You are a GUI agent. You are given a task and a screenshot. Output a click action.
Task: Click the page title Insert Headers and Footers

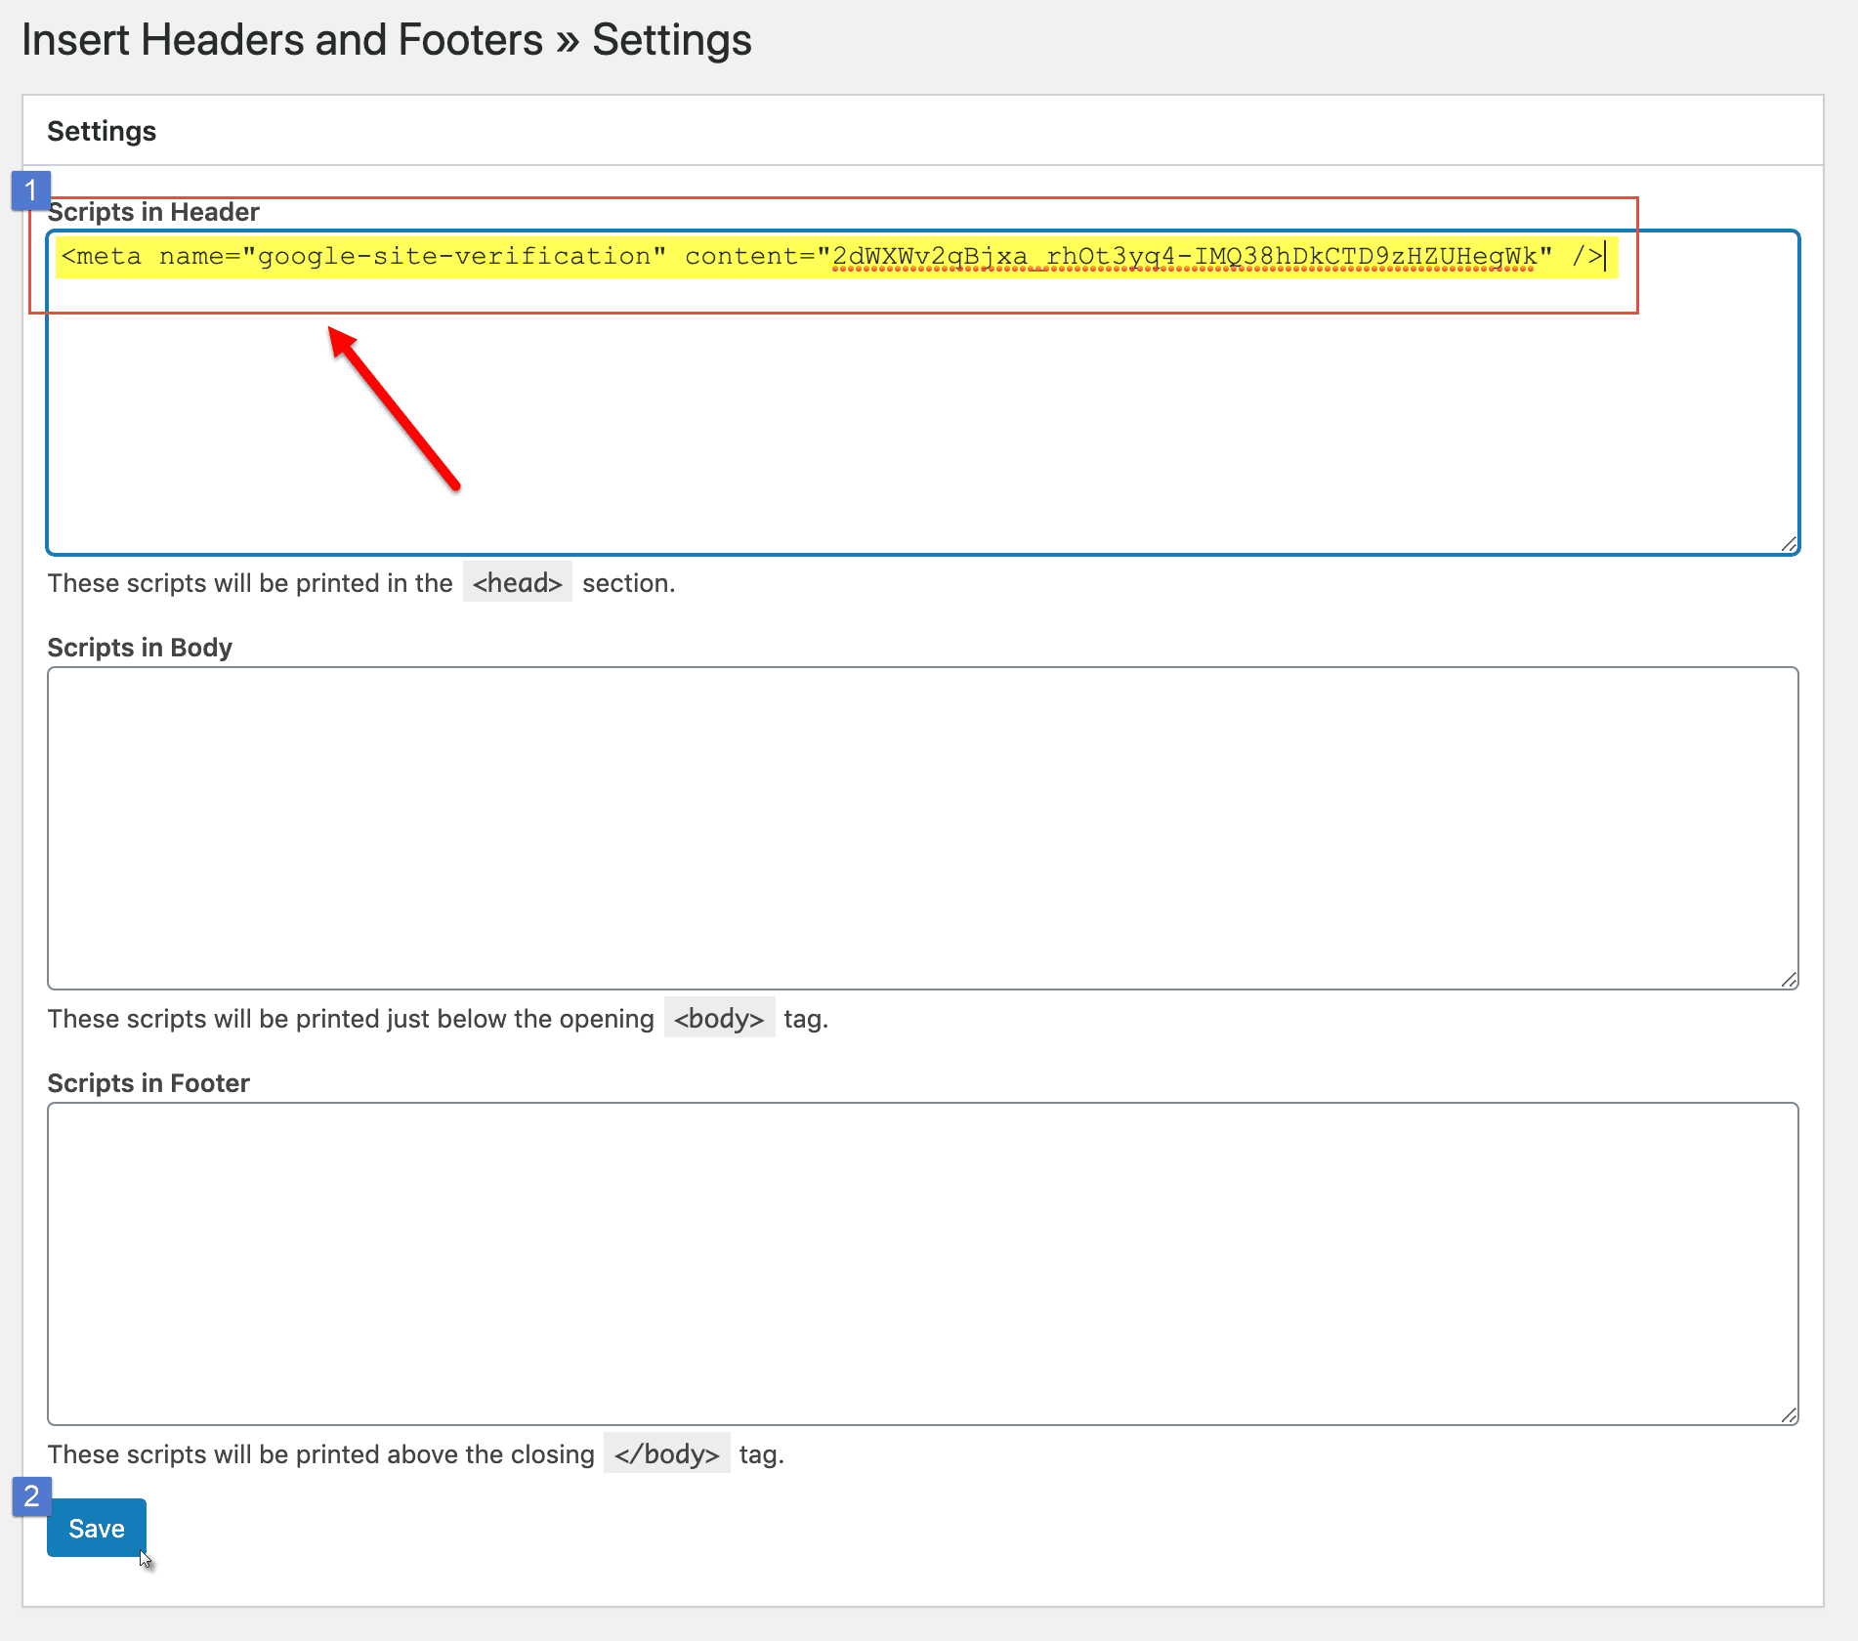pyautogui.click(x=282, y=40)
